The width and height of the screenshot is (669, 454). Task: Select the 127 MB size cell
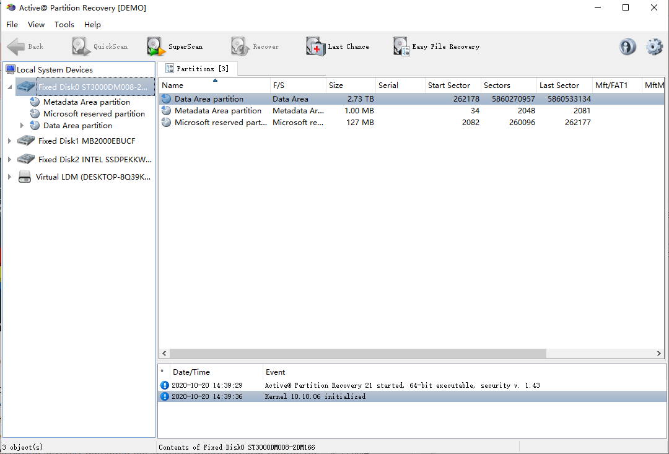361,123
